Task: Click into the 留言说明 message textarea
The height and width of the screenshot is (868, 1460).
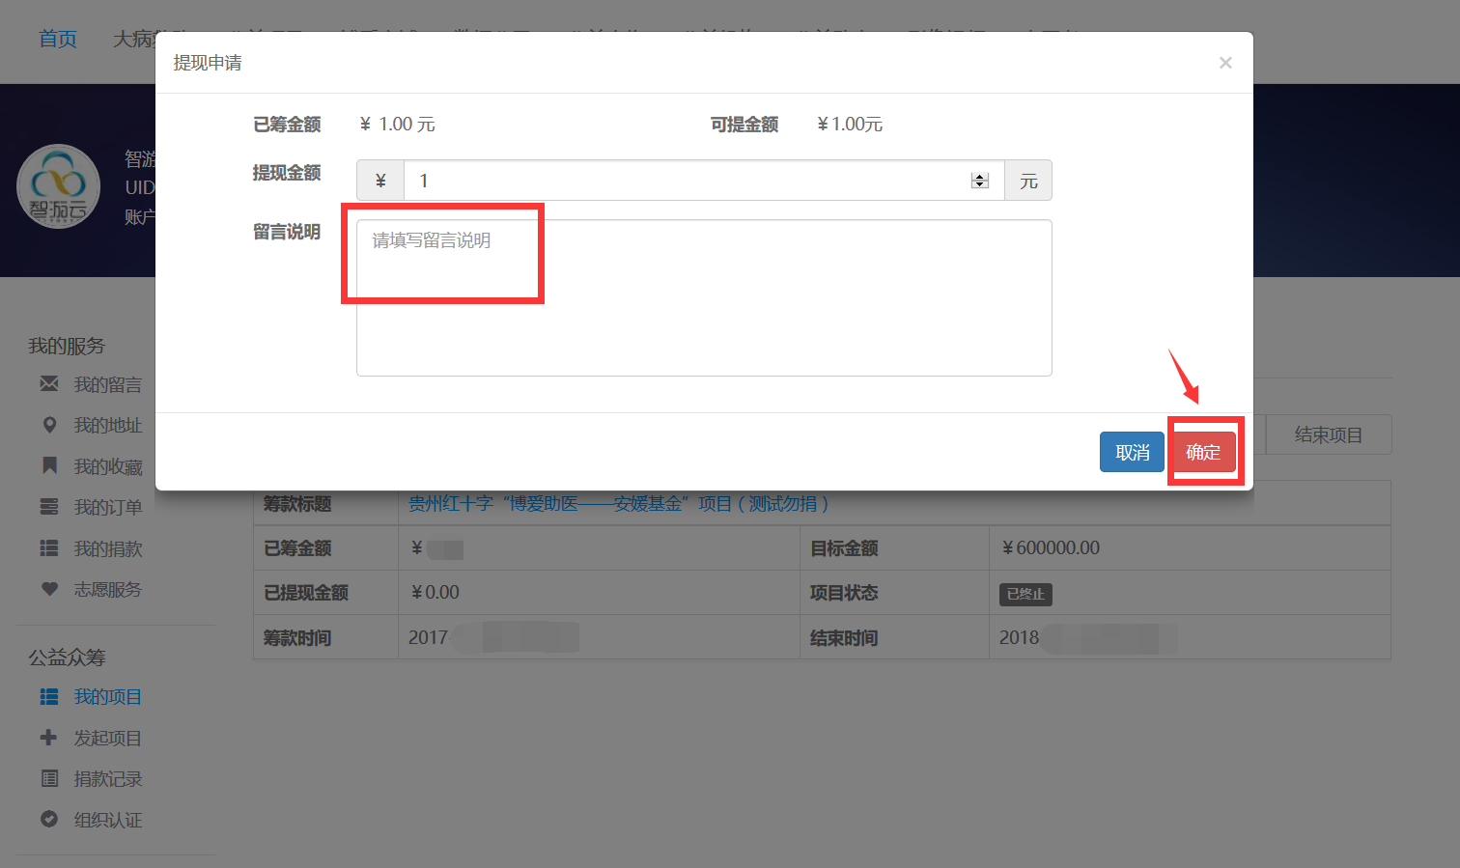Action: pos(704,297)
